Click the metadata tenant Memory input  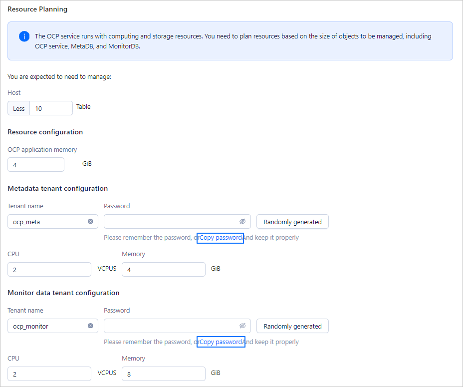pyautogui.click(x=163, y=269)
